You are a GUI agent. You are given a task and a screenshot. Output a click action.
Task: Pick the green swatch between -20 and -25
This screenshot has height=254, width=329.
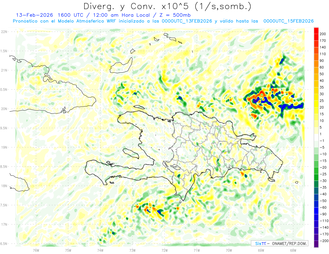(x=316, y=171)
